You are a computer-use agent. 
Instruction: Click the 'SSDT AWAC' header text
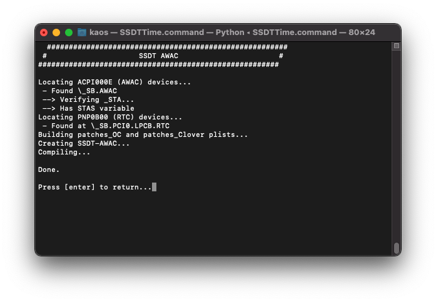pyautogui.click(x=158, y=56)
